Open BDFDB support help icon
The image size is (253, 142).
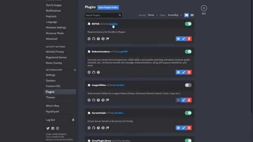point(98,39)
